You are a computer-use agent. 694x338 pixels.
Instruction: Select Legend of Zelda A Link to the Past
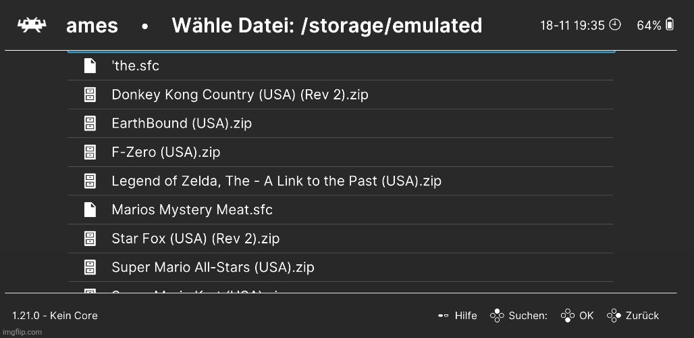point(276,181)
